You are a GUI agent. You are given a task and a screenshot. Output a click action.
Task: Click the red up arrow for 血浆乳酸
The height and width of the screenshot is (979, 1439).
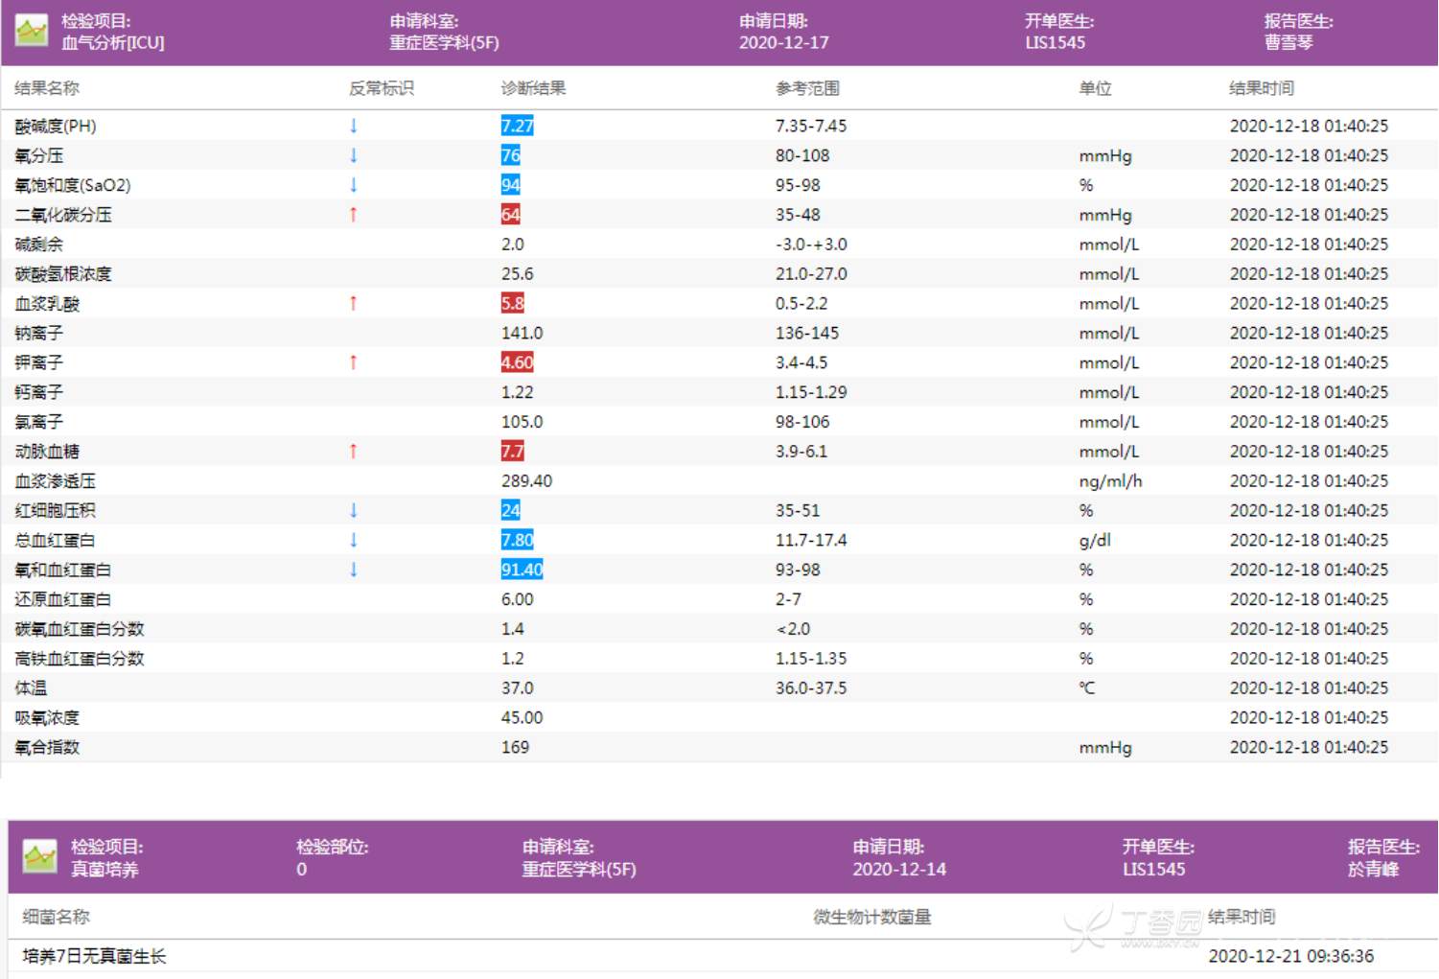(354, 304)
